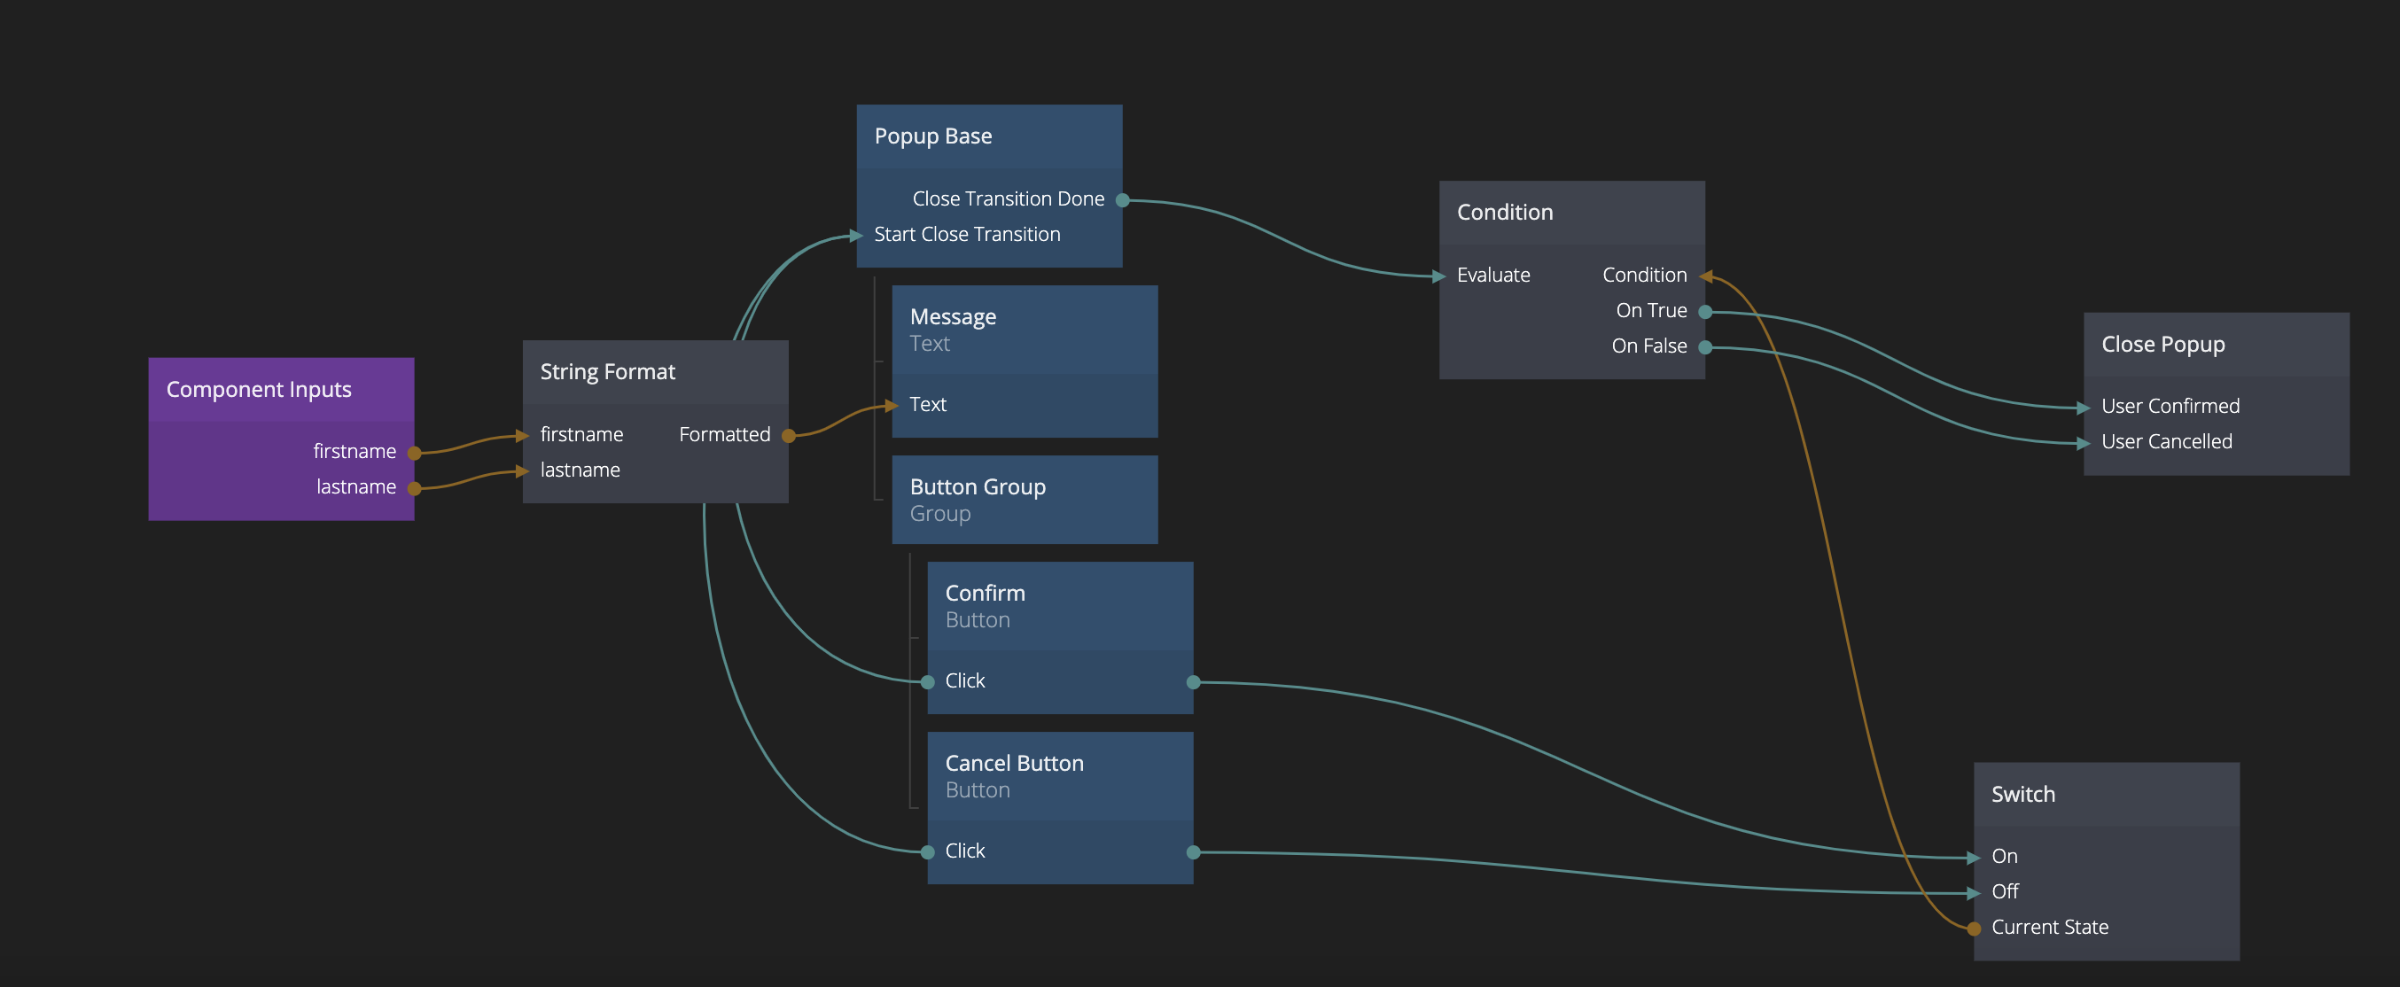Click the Evaluate input on Condition node
The image size is (2400, 987).
1492,276
